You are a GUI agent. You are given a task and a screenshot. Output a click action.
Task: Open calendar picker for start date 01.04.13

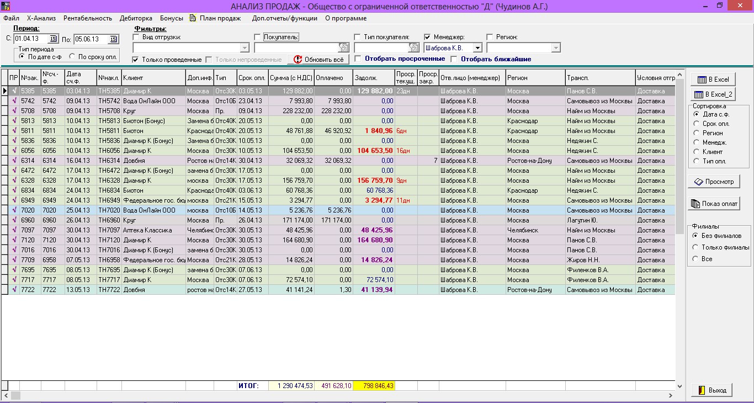[53, 39]
